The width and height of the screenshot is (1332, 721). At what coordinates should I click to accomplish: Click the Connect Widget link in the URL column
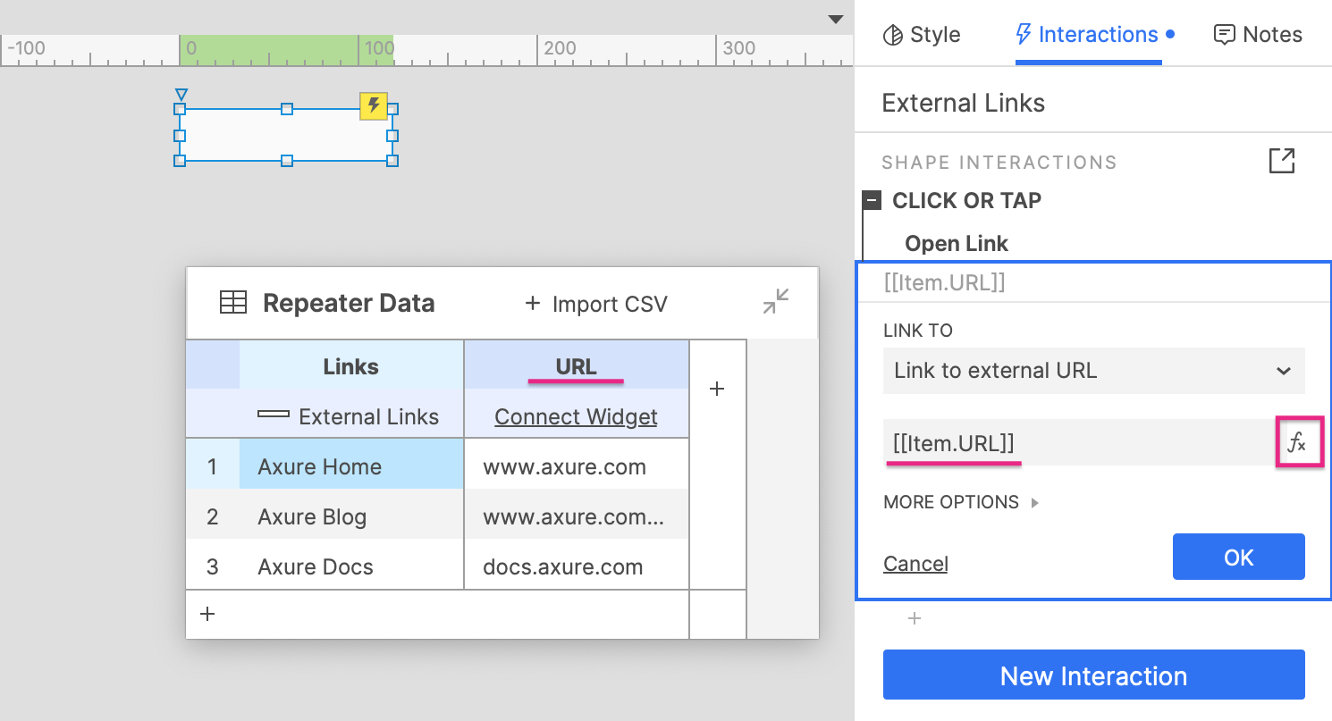point(575,416)
